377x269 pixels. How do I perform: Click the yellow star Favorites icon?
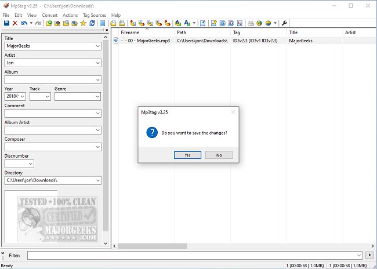tap(83, 23)
